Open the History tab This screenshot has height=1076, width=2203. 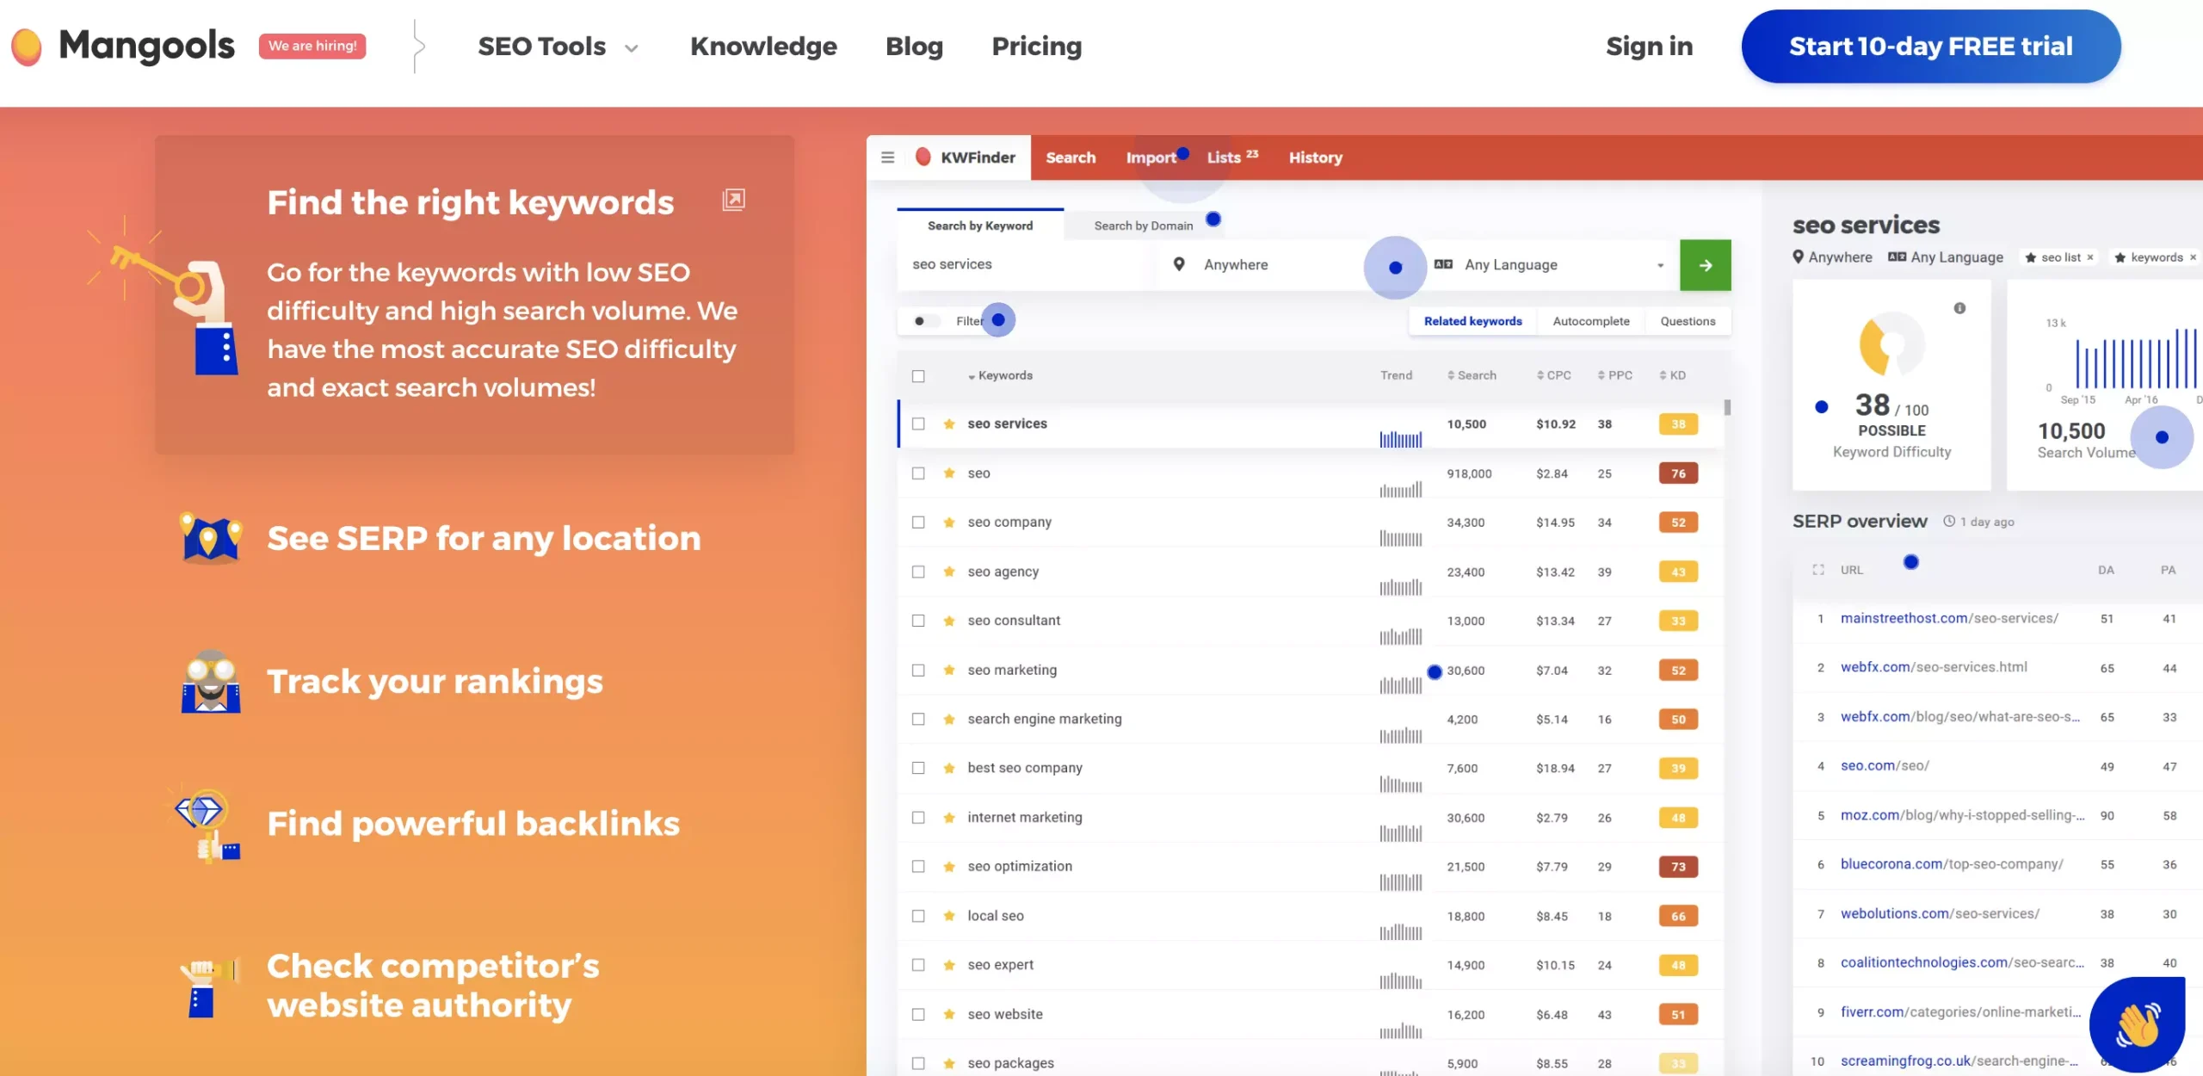[x=1315, y=158]
